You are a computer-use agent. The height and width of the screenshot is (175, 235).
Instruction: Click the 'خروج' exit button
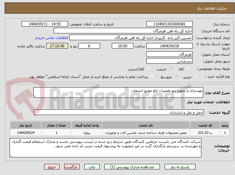tap(52, 167)
